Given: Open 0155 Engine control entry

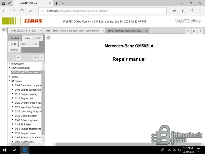Looking at the screenshot, I should (x=25, y=133).
